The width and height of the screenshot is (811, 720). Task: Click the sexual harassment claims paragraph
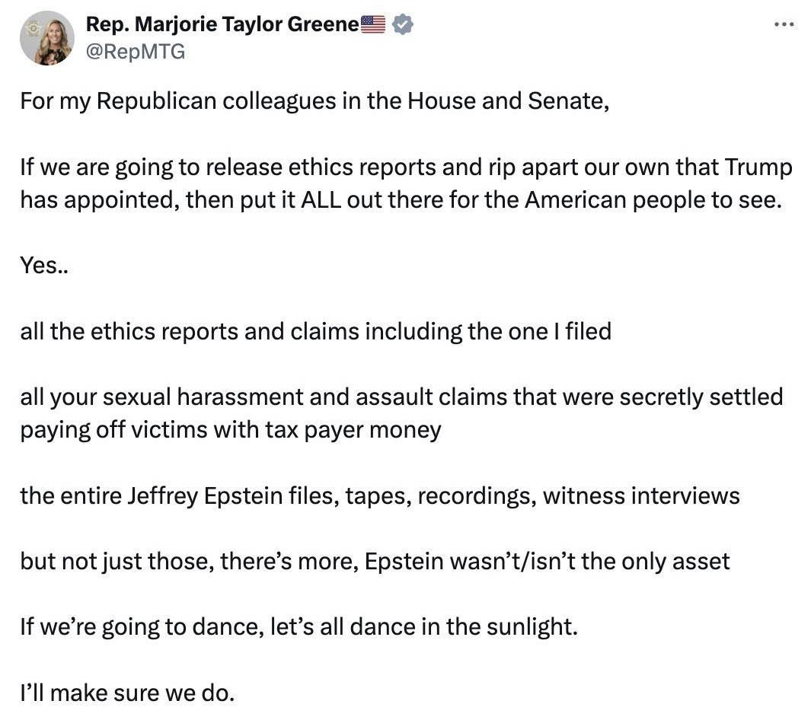[x=381, y=413]
